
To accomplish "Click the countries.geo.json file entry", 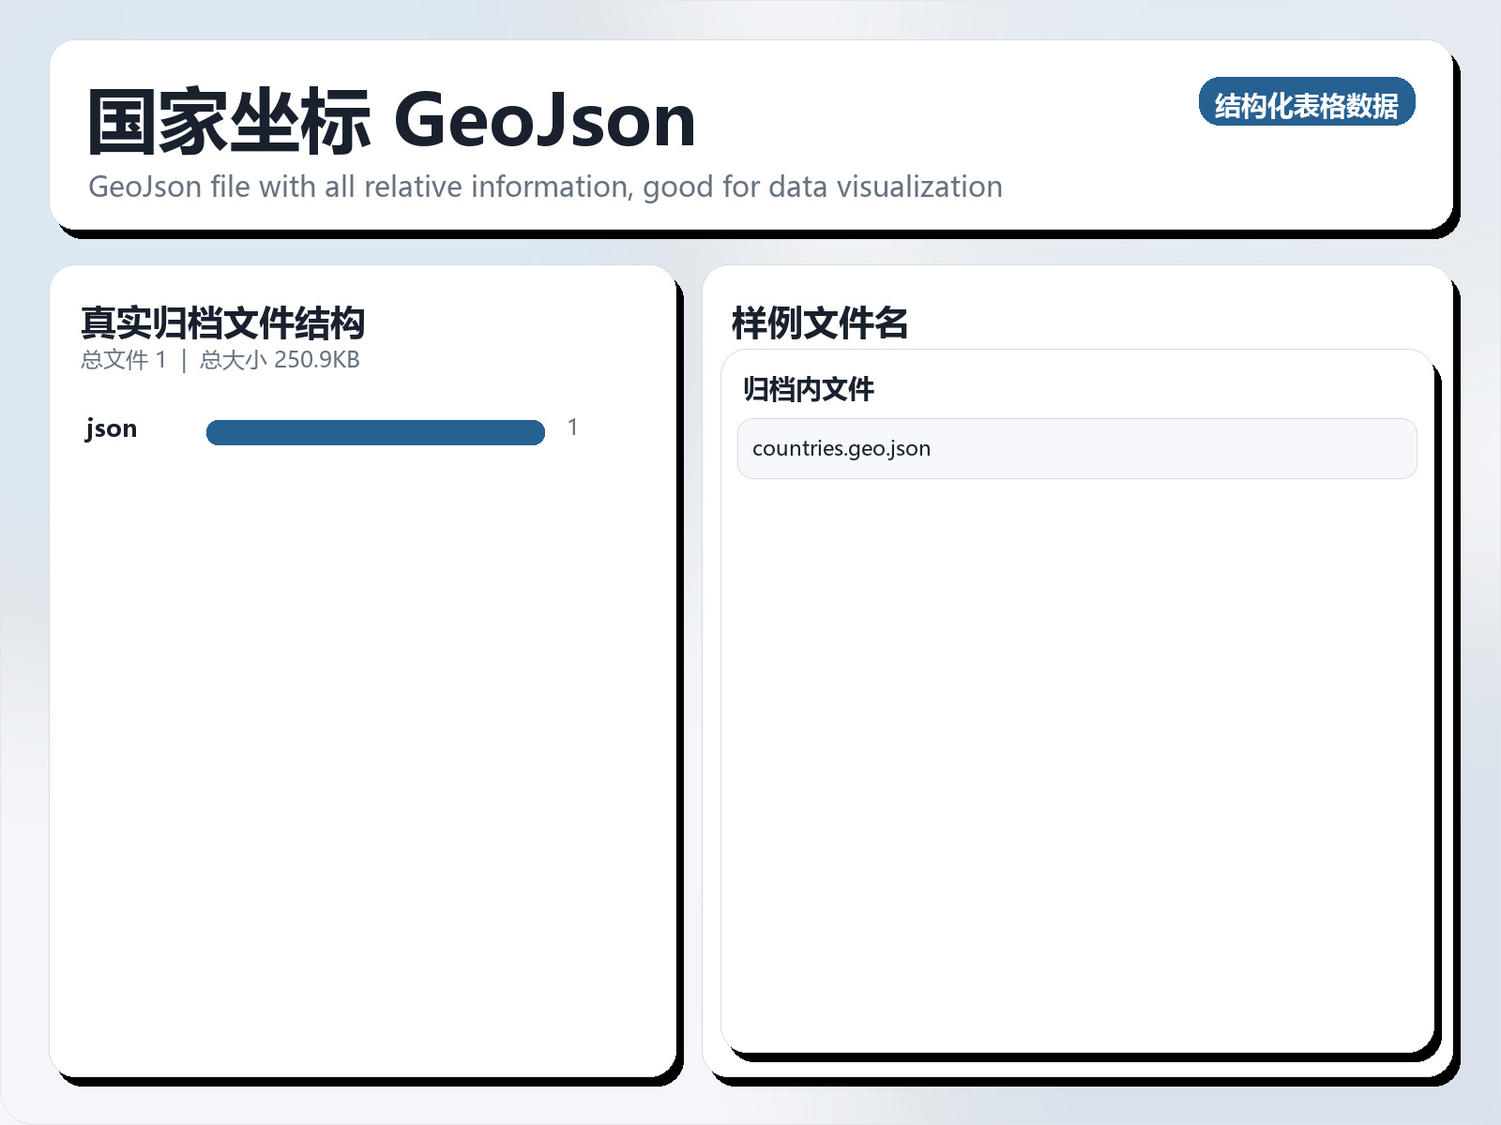I will (1076, 448).
